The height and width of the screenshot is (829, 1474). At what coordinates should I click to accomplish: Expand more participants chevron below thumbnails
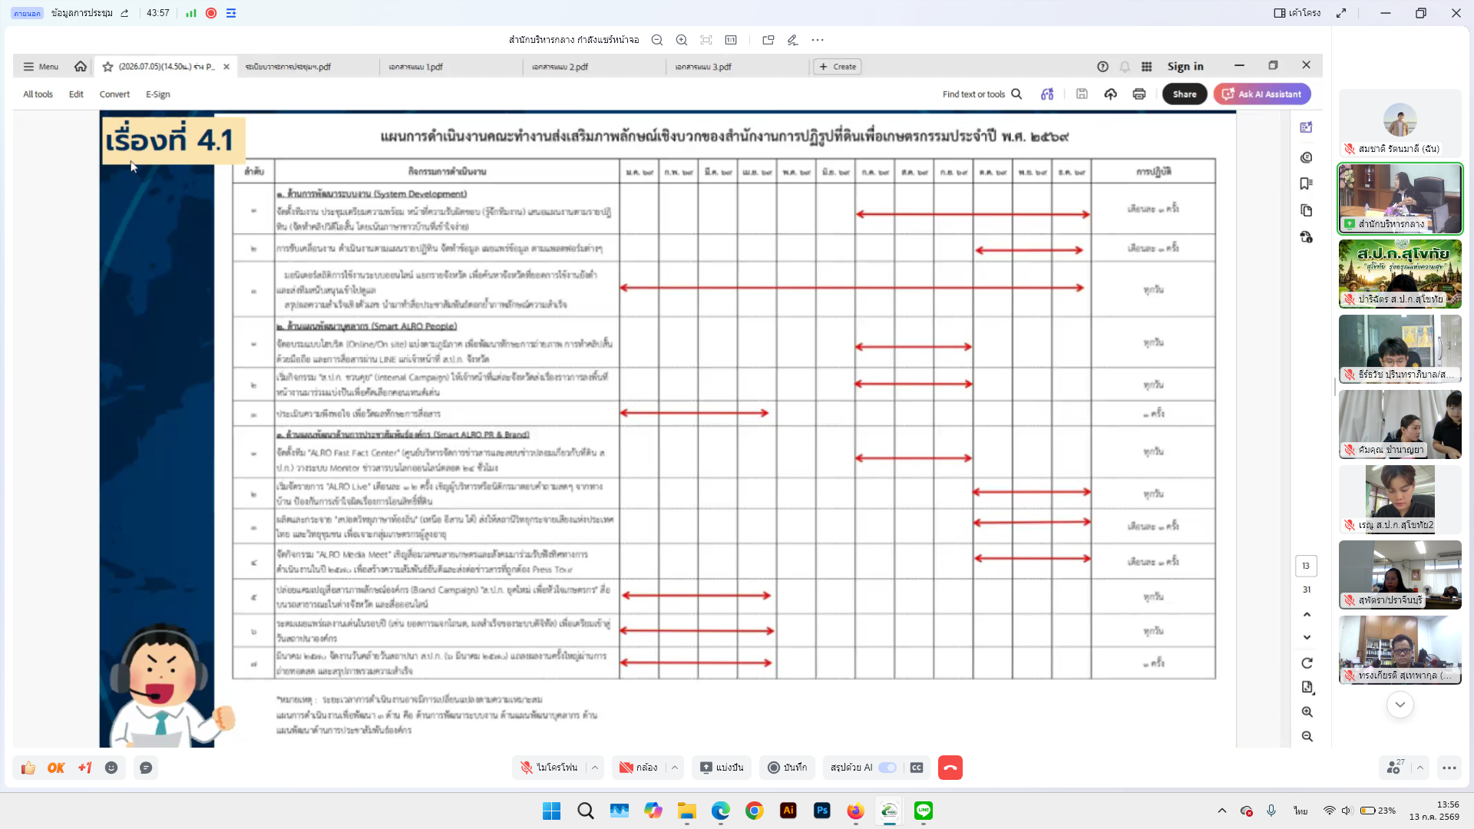click(1400, 705)
